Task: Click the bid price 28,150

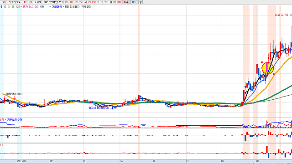Action: 79,2
